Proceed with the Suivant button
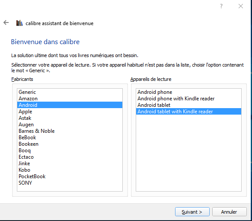 (x=192, y=212)
